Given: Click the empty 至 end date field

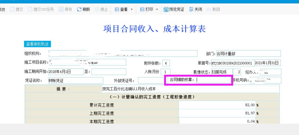Looking at the screenshot, I should 109,72.
